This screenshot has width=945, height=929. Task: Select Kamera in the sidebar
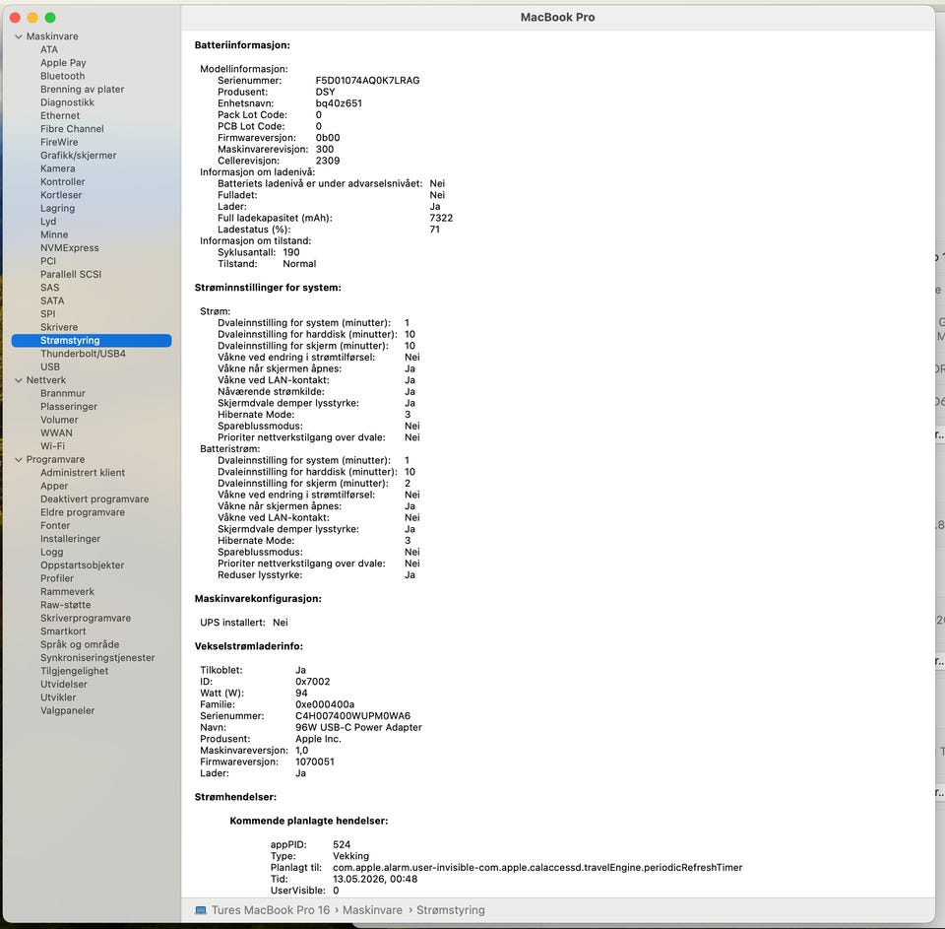tap(58, 168)
